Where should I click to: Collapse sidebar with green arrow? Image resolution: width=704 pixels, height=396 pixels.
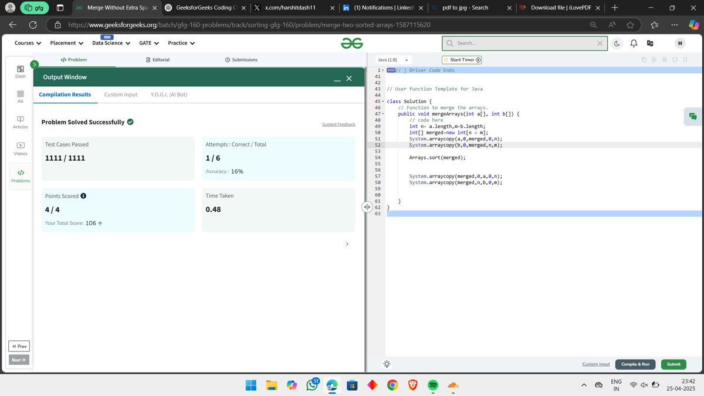point(34,64)
